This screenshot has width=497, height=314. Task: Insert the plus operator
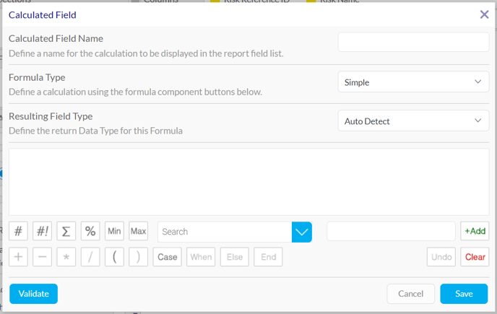(x=18, y=257)
